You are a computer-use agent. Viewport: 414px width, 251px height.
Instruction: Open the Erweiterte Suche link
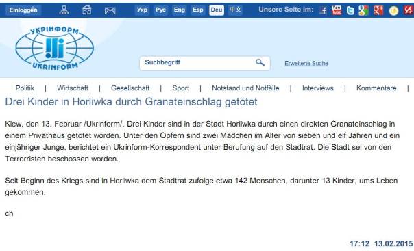coord(306,63)
